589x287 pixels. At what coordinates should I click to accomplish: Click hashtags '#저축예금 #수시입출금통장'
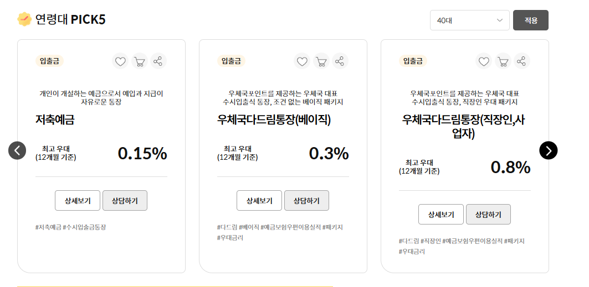pyautogui.click(x=70, y=227)
